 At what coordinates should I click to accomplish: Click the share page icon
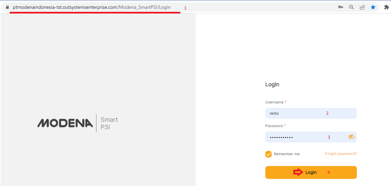click(x=362, y=7)
